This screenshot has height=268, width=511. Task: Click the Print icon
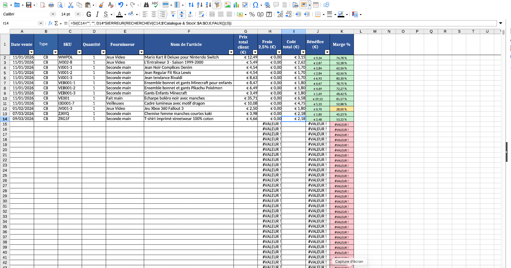pos(51,5)
